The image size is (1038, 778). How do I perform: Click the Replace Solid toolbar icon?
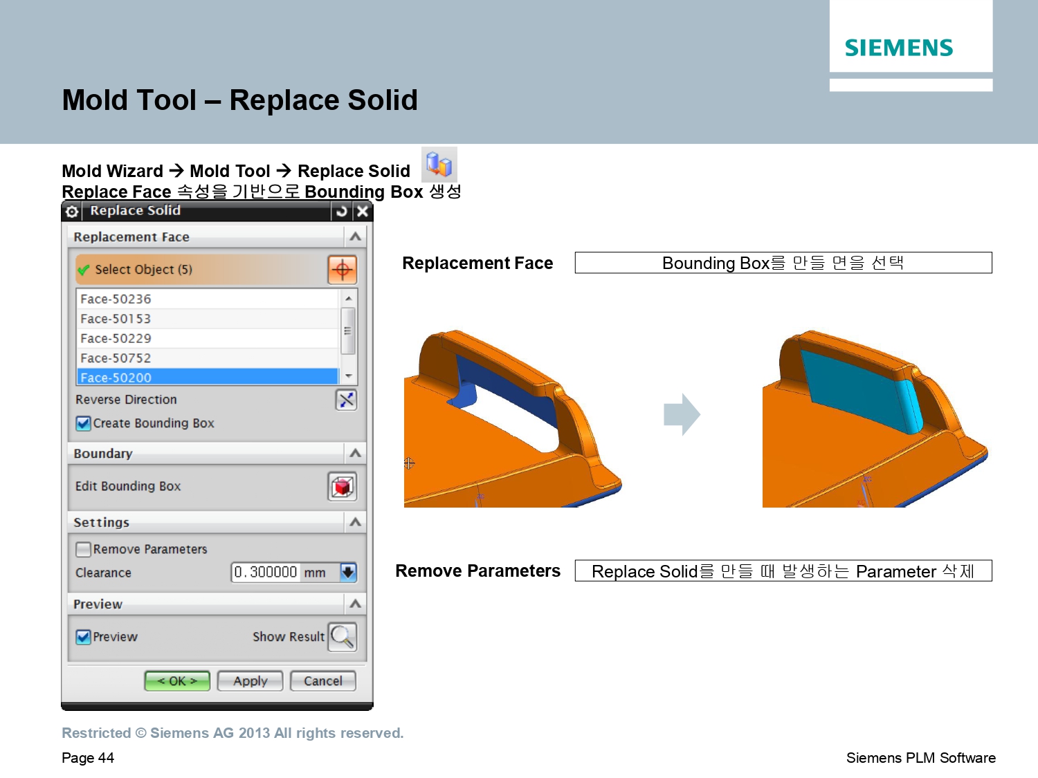pos(439,165)
